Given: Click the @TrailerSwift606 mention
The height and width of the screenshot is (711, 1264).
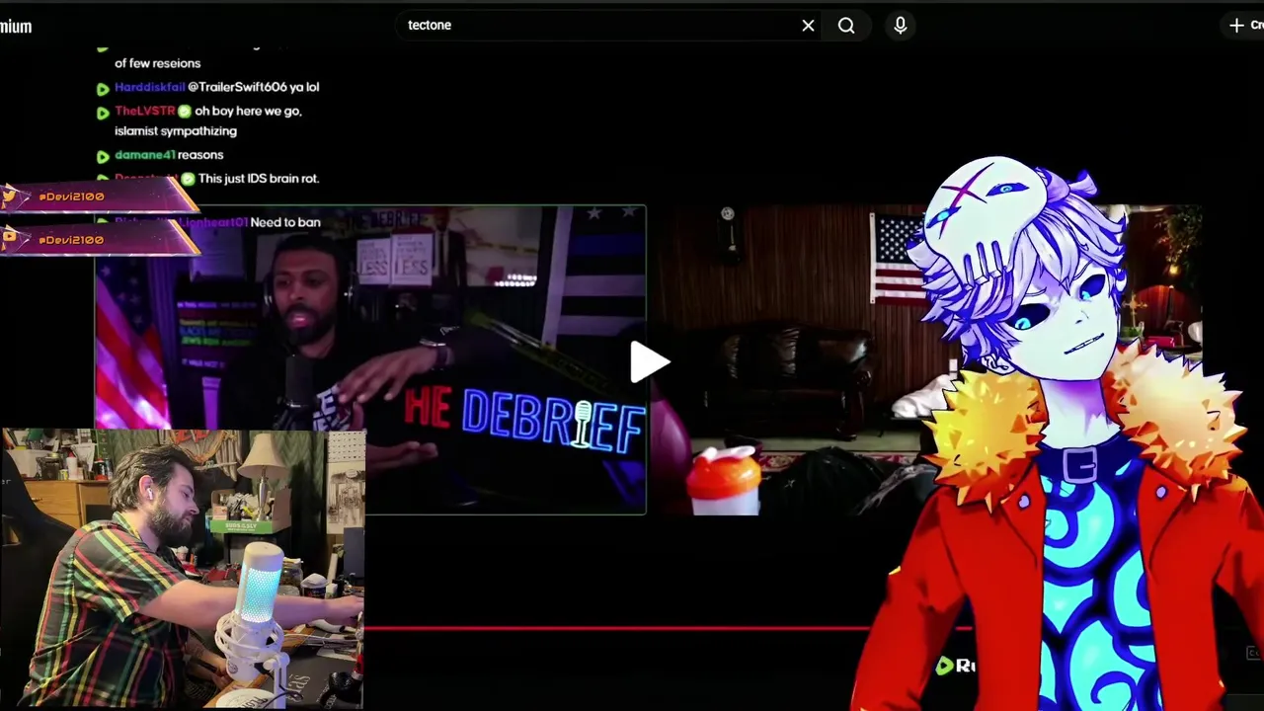Looking at the screenshot, I should pyautogui.click(x=237, y=87).
